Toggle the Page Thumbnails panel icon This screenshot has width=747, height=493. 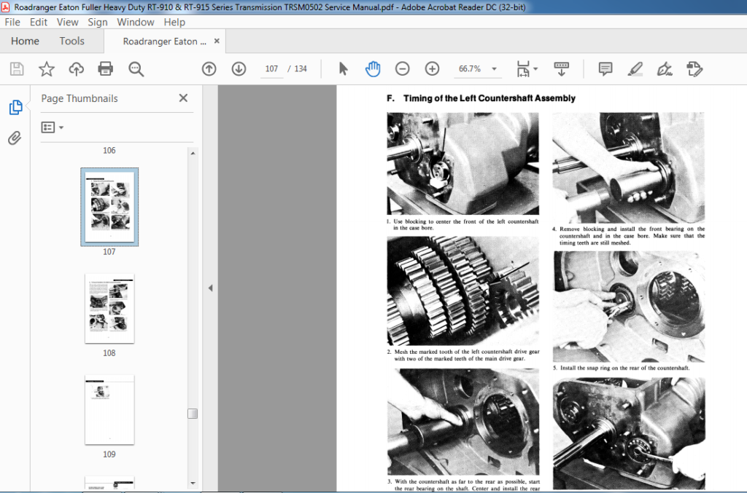click(x=15, y=107)
